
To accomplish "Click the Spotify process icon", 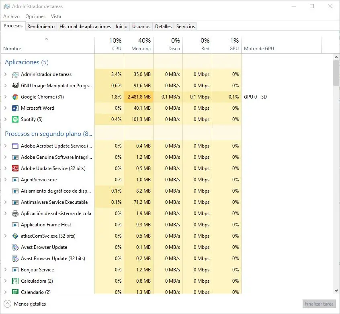I will click(15, 119).
